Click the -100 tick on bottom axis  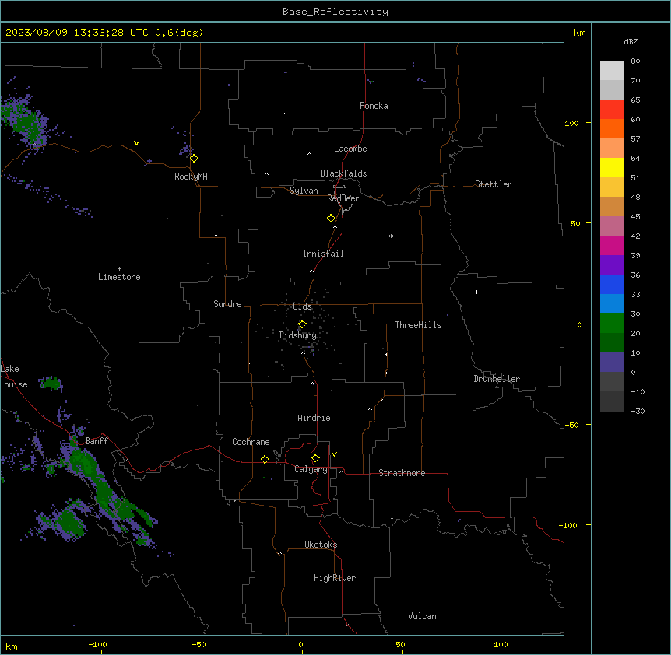(x=97, y=644)
